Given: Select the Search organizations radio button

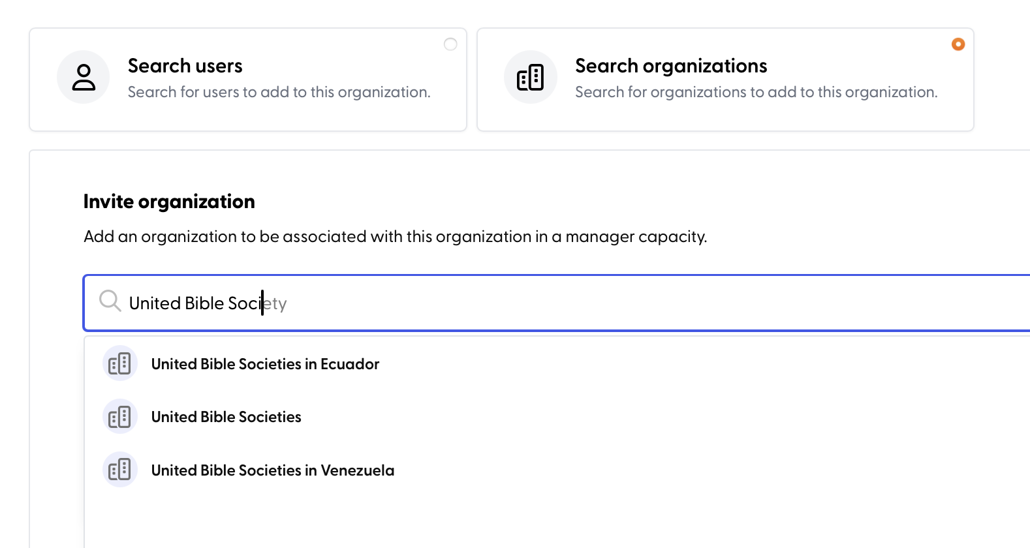Looking at the screenshot, I should click(x=958, y=44).
